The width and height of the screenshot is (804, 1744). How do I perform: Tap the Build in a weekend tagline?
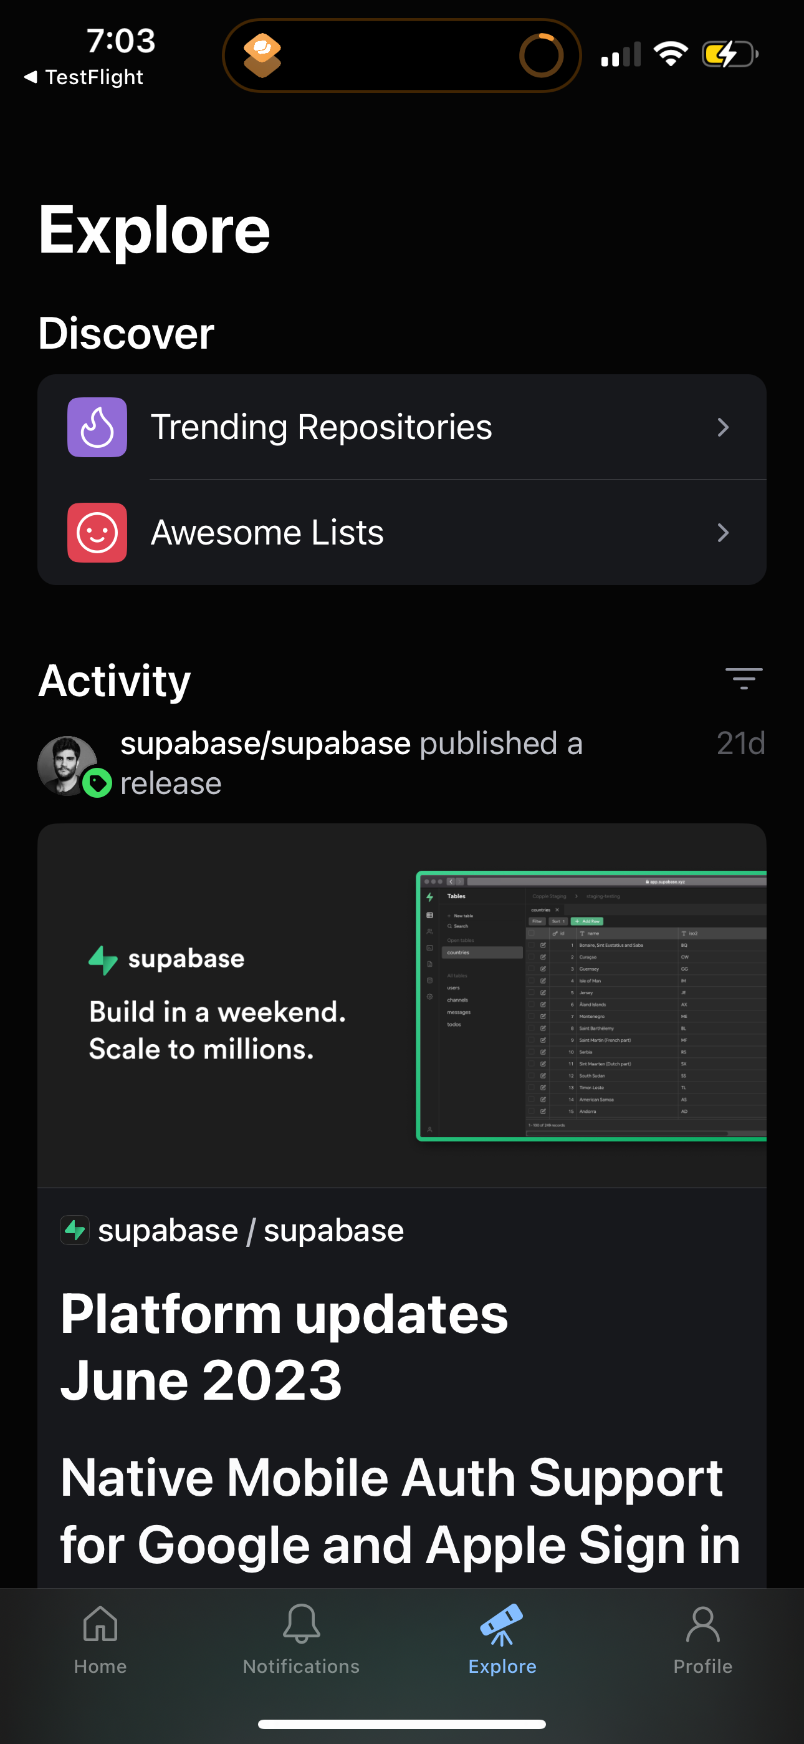(x=218, y=1030)
